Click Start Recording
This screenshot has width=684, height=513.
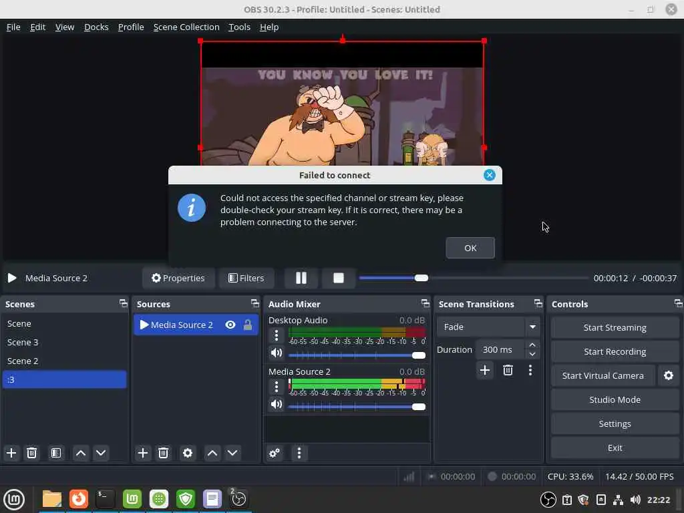coord(615,351)
